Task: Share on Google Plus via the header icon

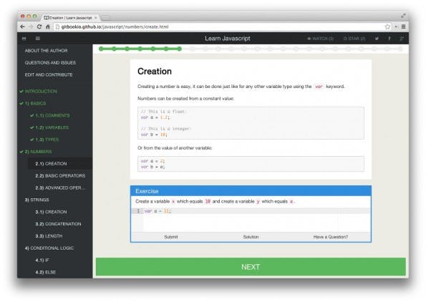Action: point(402,39)
